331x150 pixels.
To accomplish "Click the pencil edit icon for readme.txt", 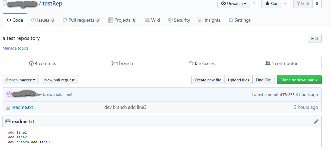I will [x=316, y=122].
